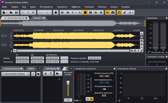Zoom in vertically on the waveform
This screenshot has width=168, height=103.
(x=142, y=41)
